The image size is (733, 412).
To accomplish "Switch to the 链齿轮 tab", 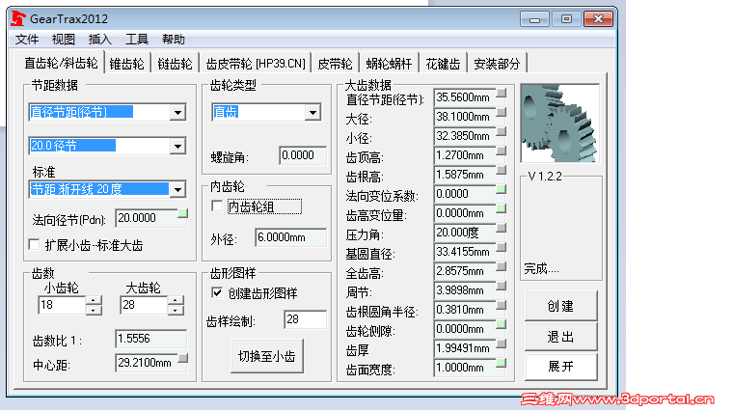I will coord(176,64).
